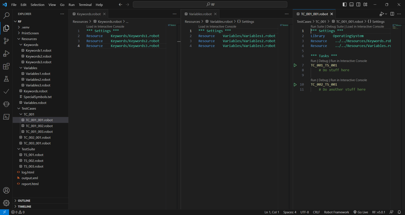Viewport: 405px width, 215px height.
Task: Open the Search view in activity bar
Action: click(6, 15)
